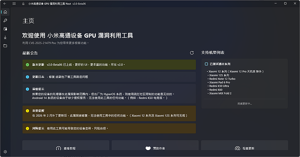
Task: Click yellow warning icon on 重要提醒 notice
Action: [x=27, y=111]
